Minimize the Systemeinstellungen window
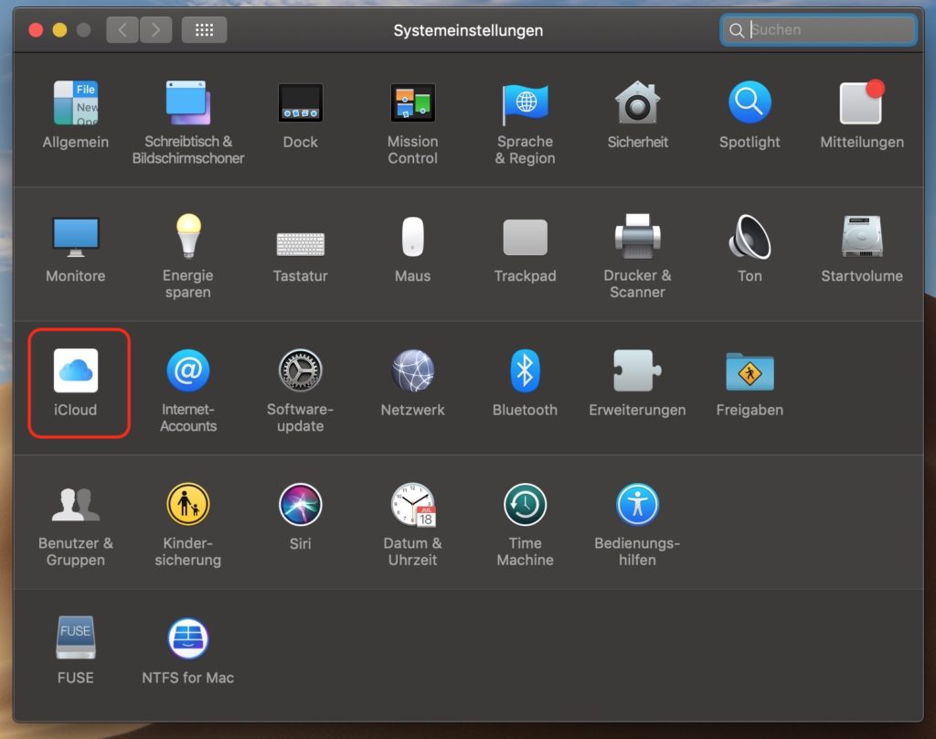 (59, 29)
